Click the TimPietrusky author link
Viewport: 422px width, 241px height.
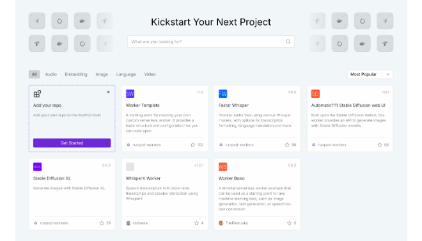click(237, 223)
